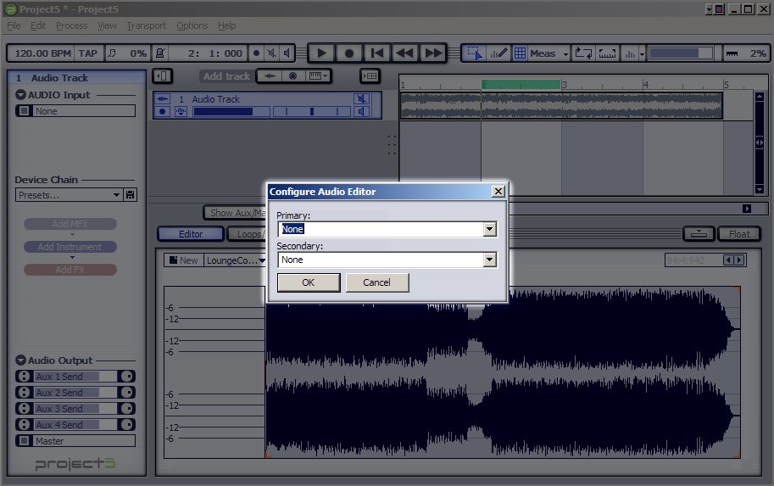Add an instrument track with the round icon
Viewport: 774px width, 486px height.
point(292,76)
